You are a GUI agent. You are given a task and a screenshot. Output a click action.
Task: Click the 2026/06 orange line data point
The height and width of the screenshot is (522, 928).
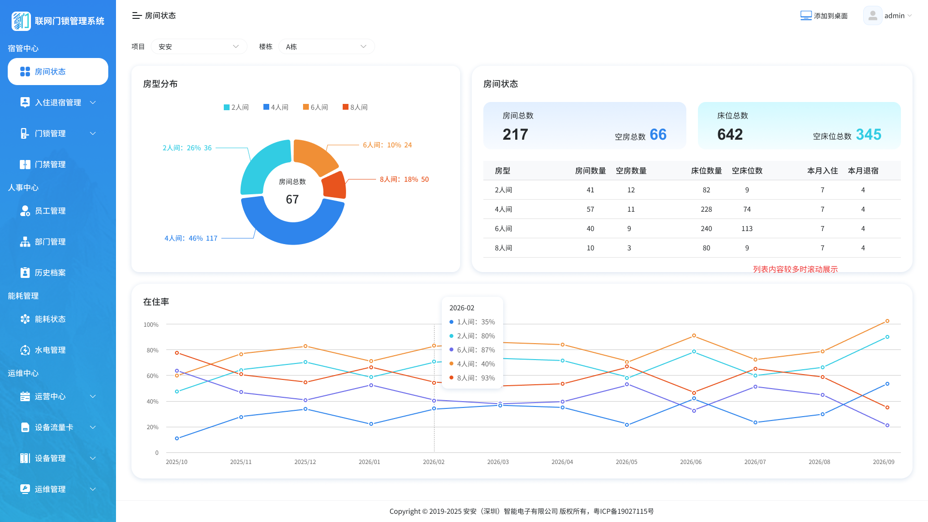tap(694, 335)
